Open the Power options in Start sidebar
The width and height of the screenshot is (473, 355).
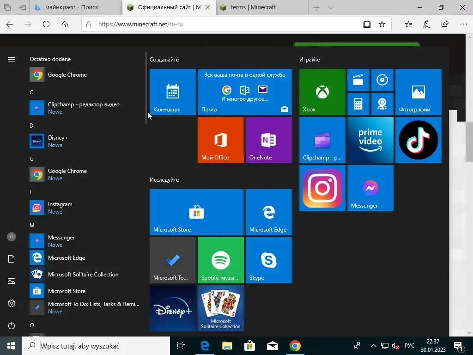tap(12, 325)
